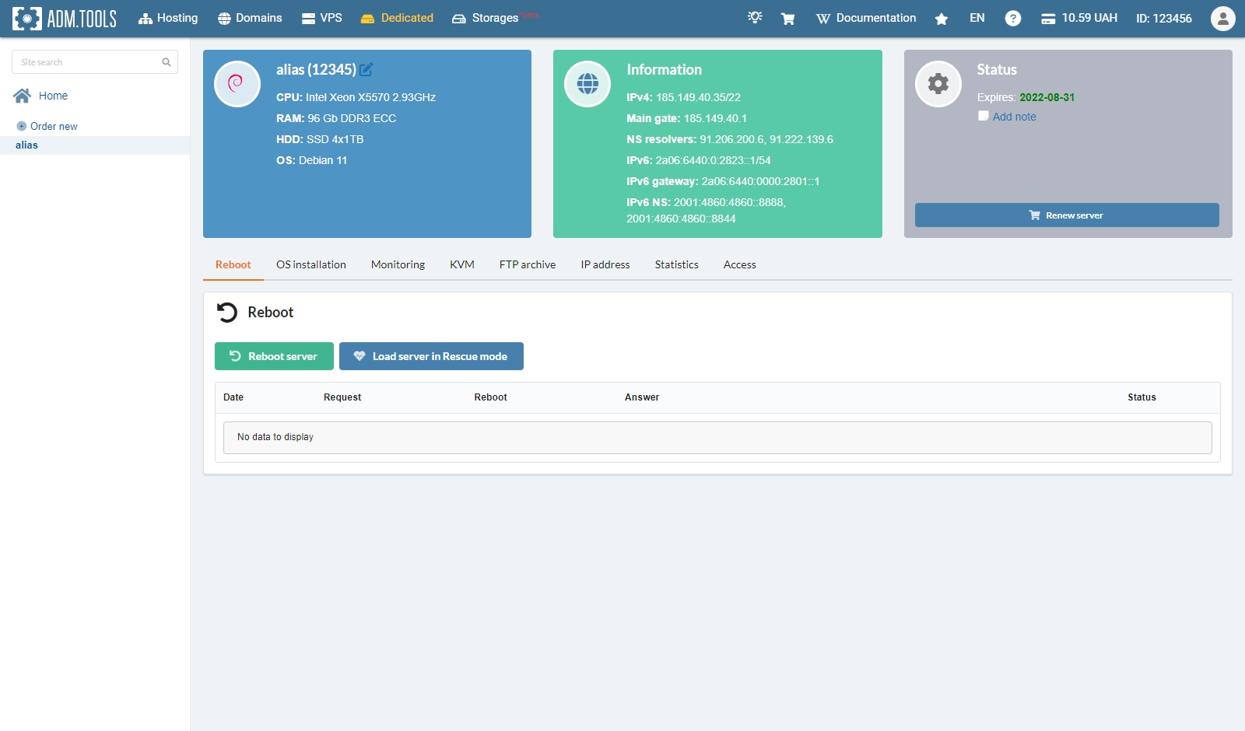Edit the server alias pencil icon

(x=366, y=70)
